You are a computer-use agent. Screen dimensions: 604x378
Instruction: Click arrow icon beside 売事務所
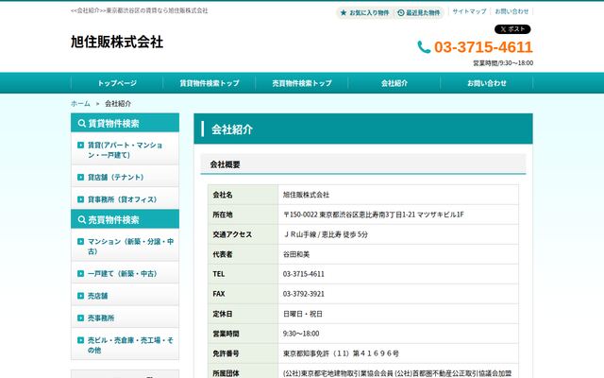(x=80, y=318)
